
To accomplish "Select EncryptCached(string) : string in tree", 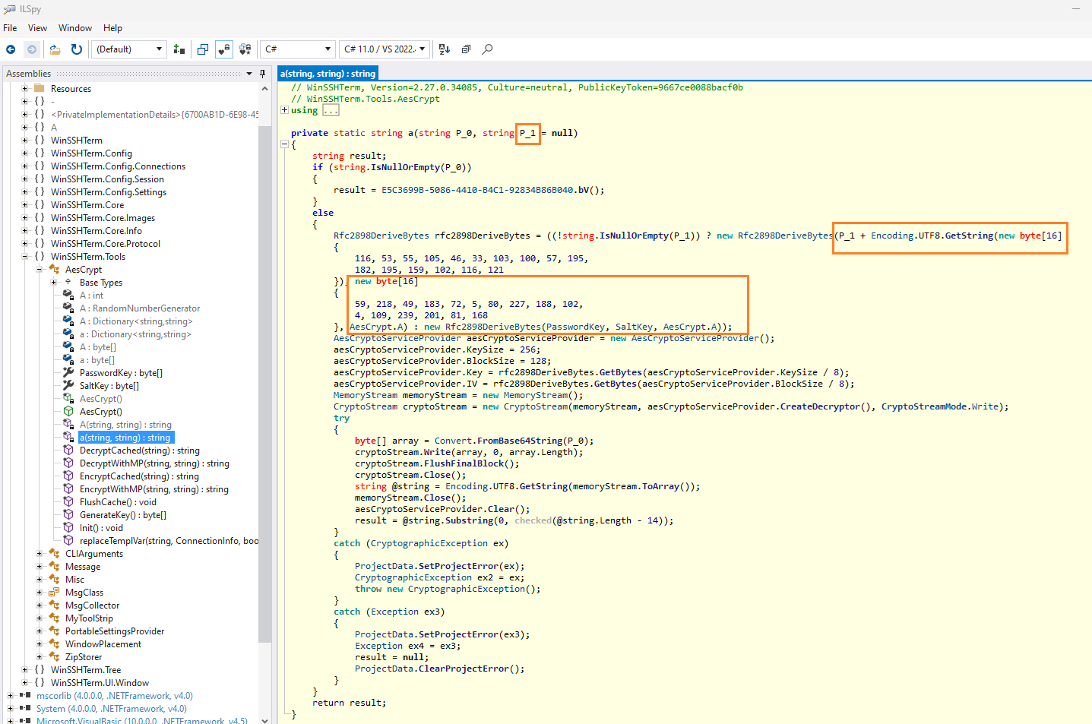I will 139,476.
